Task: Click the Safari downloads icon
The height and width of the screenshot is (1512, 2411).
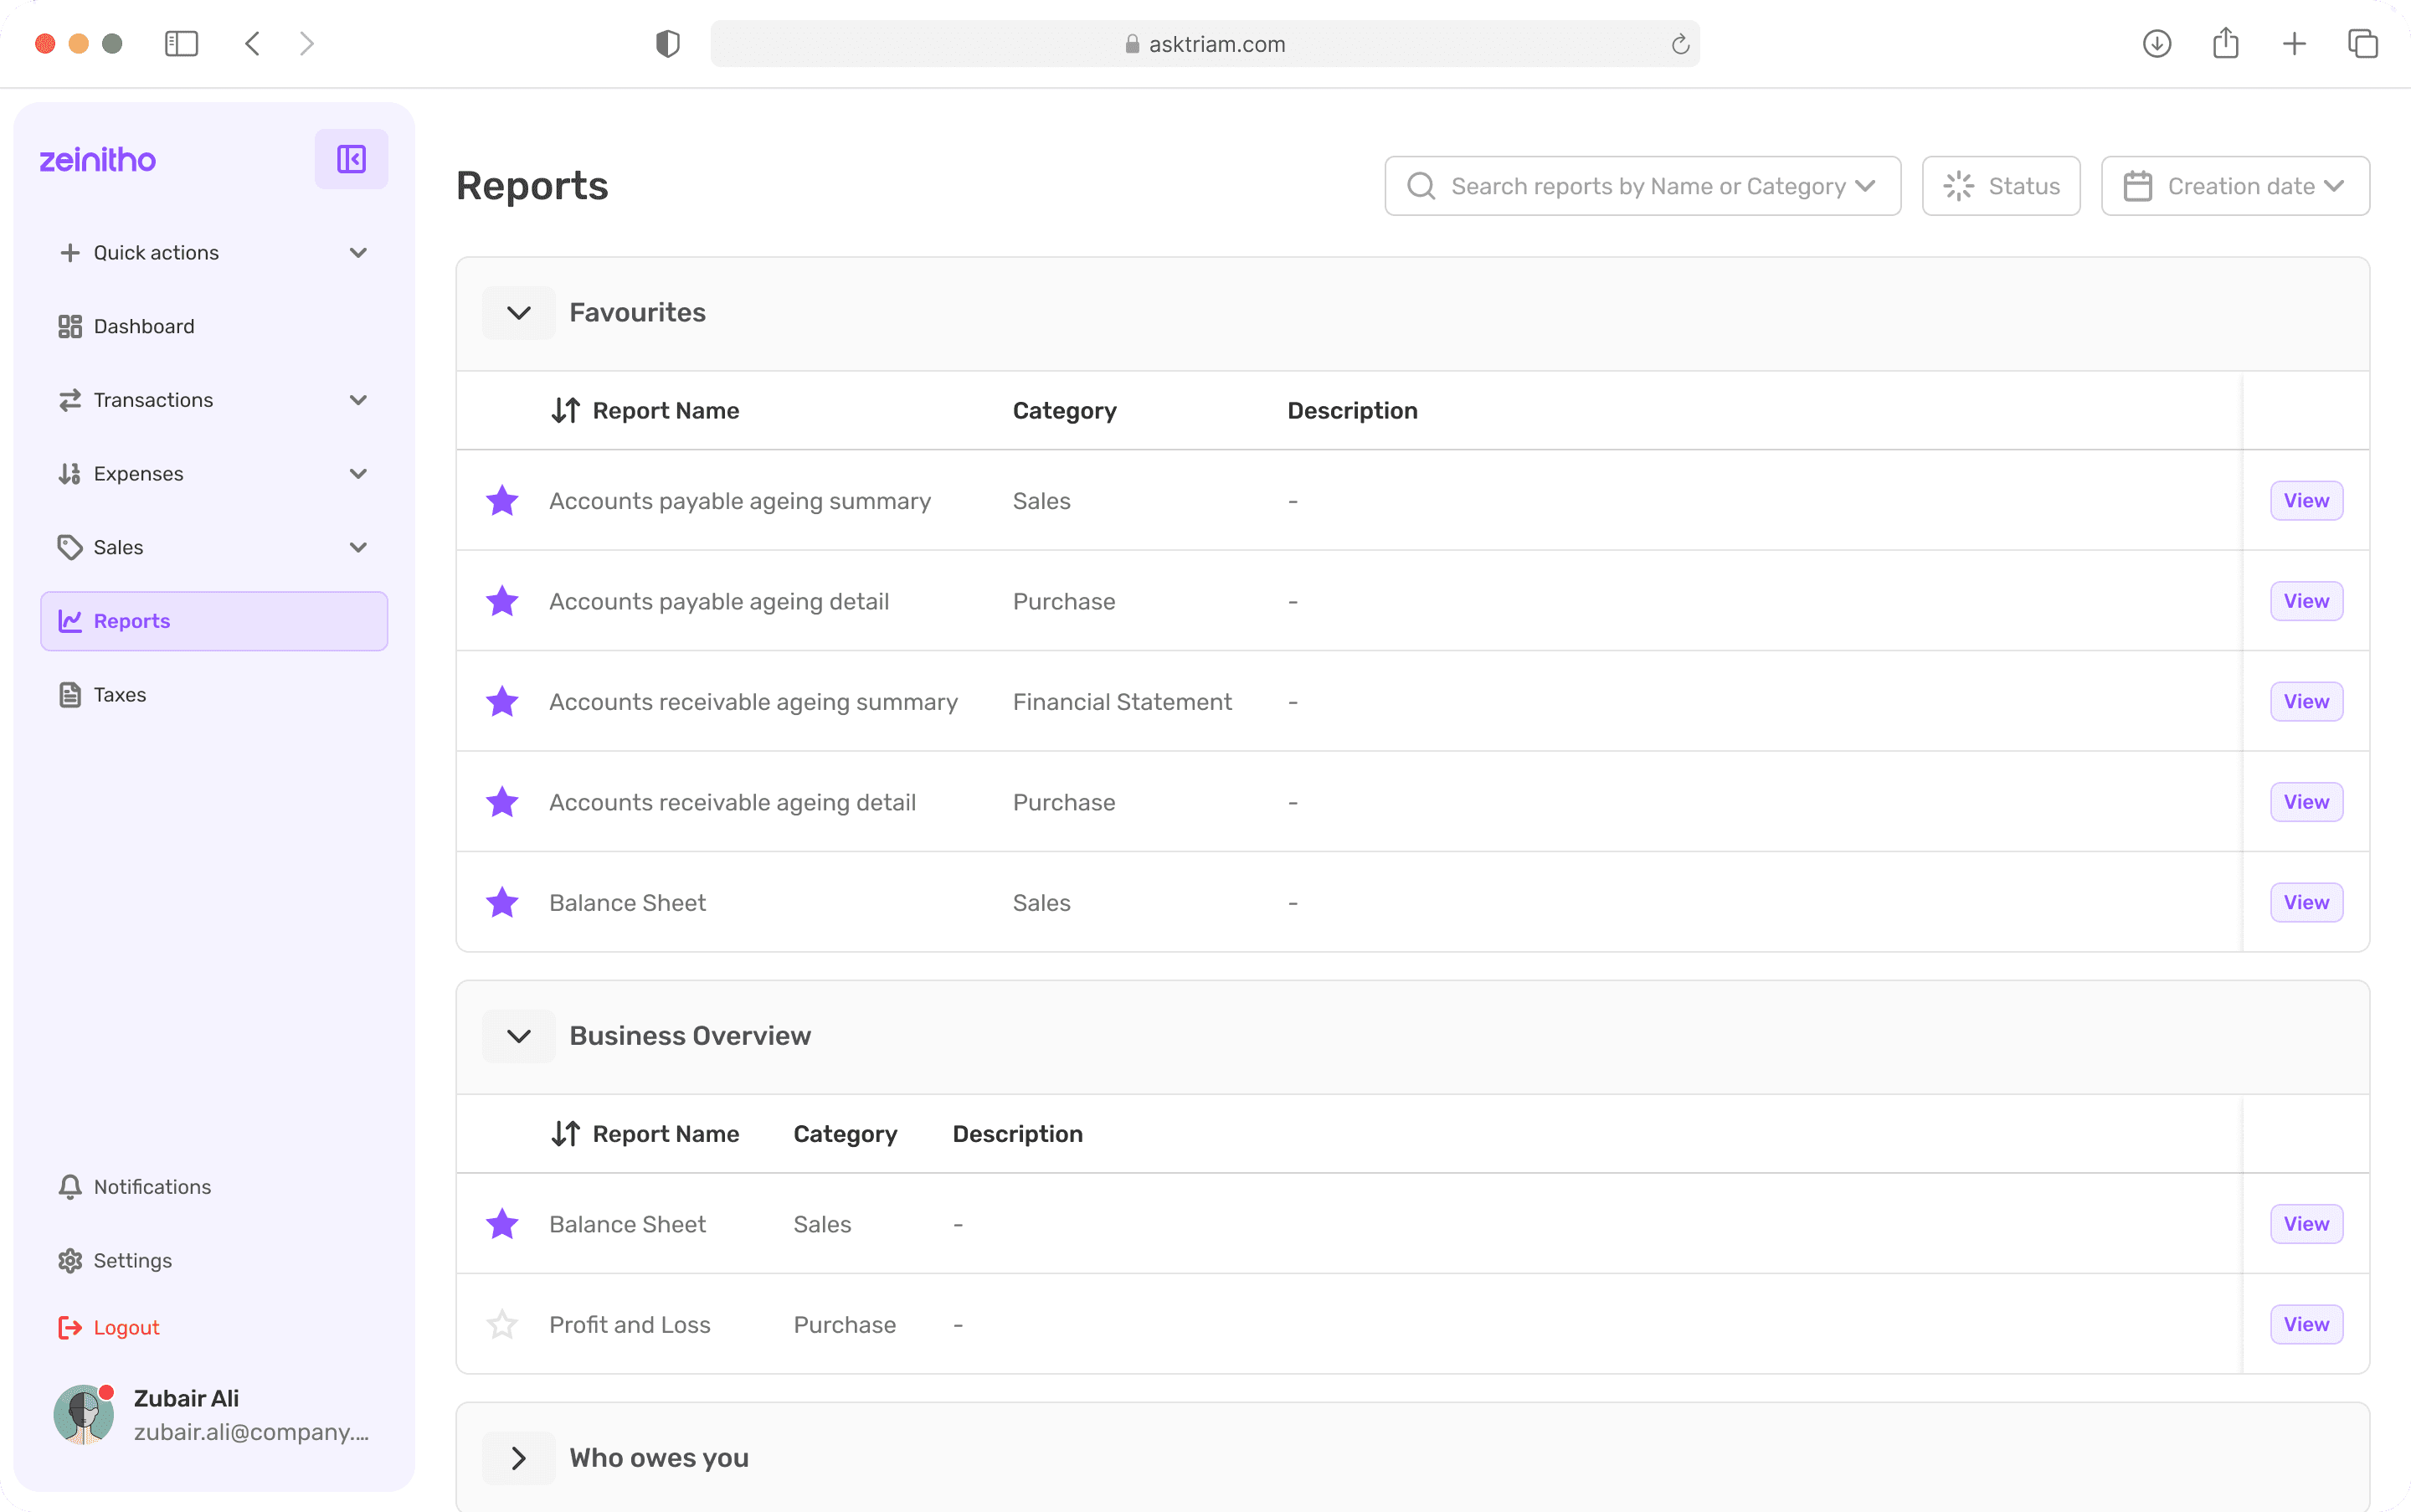Action: [2156, 44]
